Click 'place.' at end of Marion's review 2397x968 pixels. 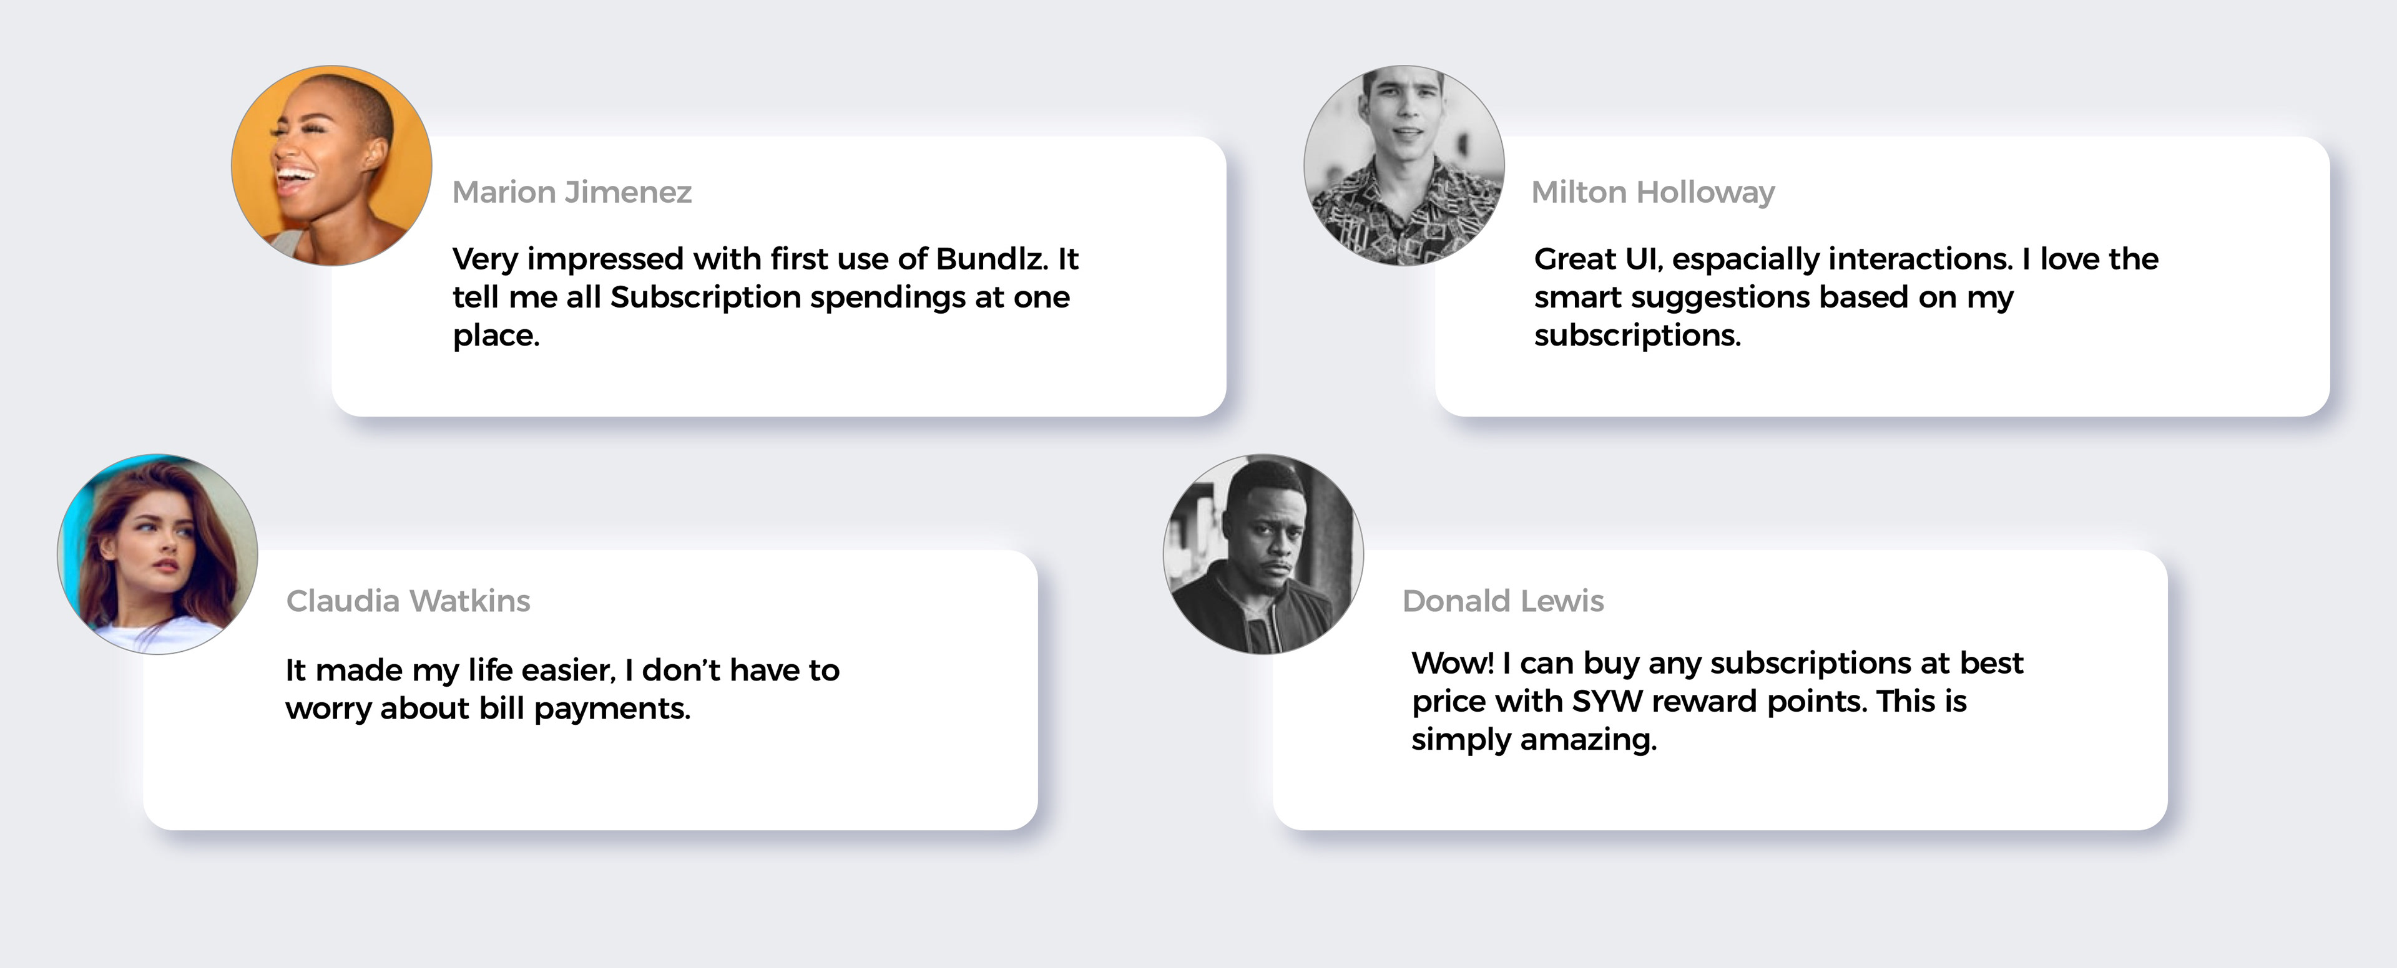[x=496, y=336]
